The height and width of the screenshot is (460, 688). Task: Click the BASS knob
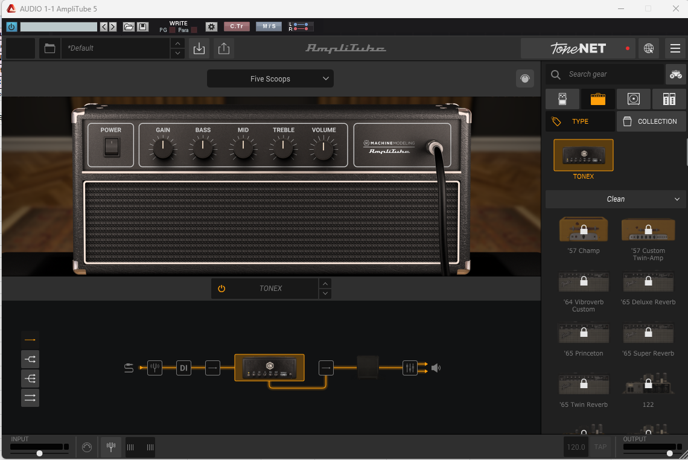[x=203, y=147]
